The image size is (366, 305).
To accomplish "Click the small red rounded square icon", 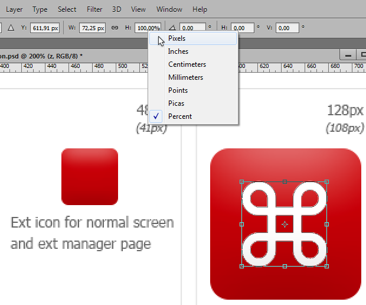I will coord(90,177).
